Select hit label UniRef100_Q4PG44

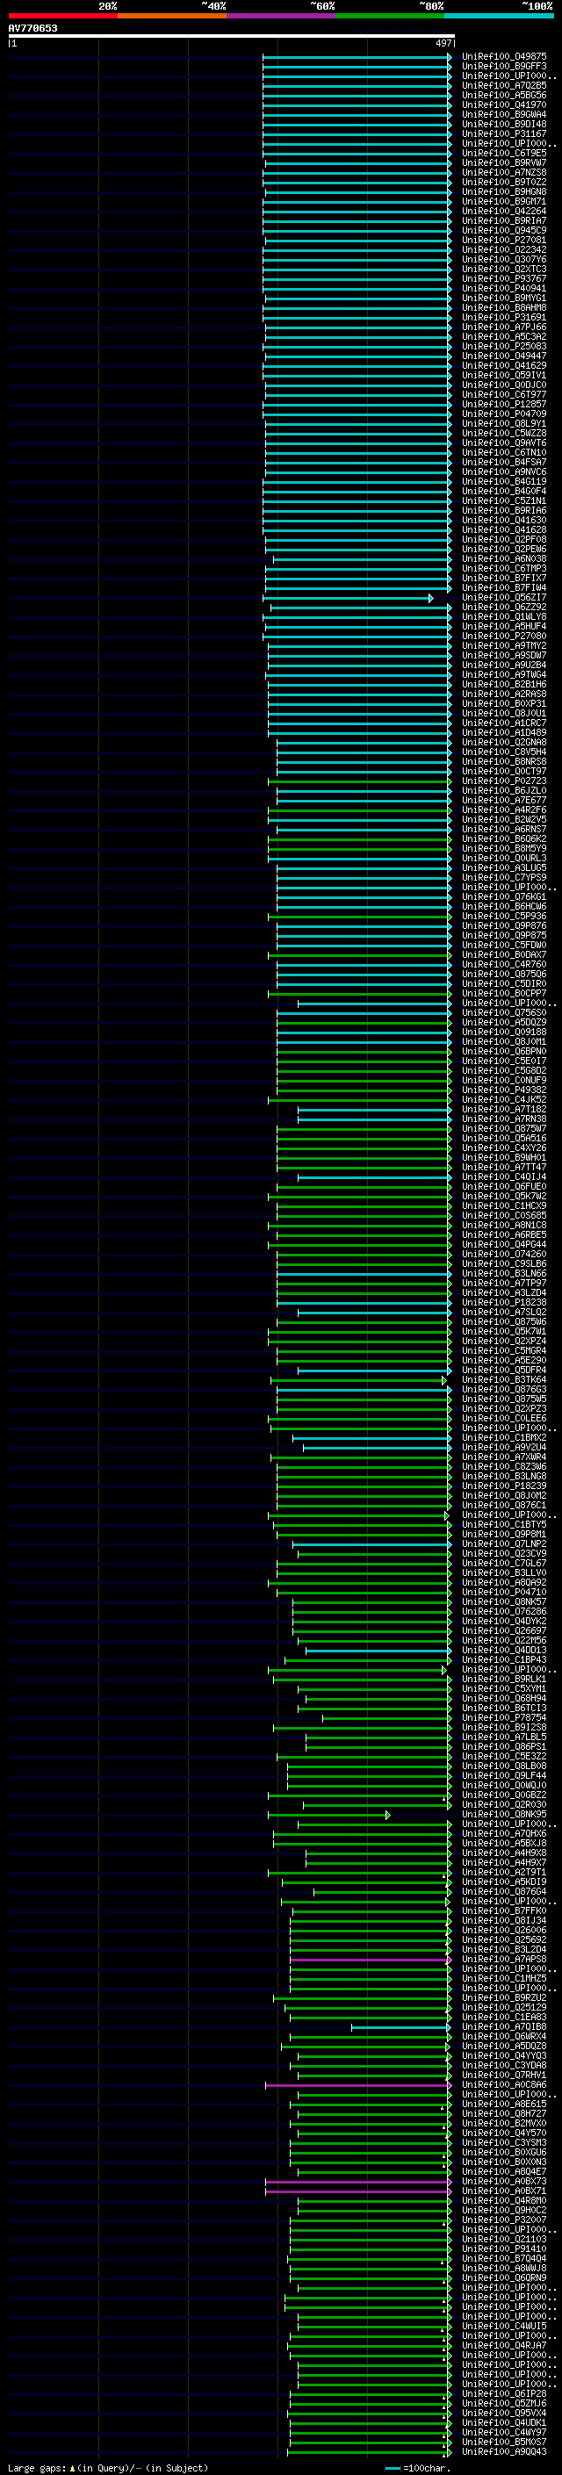point(504,1244)
